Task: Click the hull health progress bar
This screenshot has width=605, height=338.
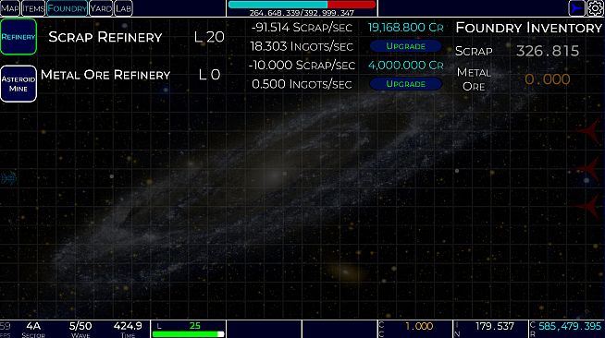Action: (302, 5)
